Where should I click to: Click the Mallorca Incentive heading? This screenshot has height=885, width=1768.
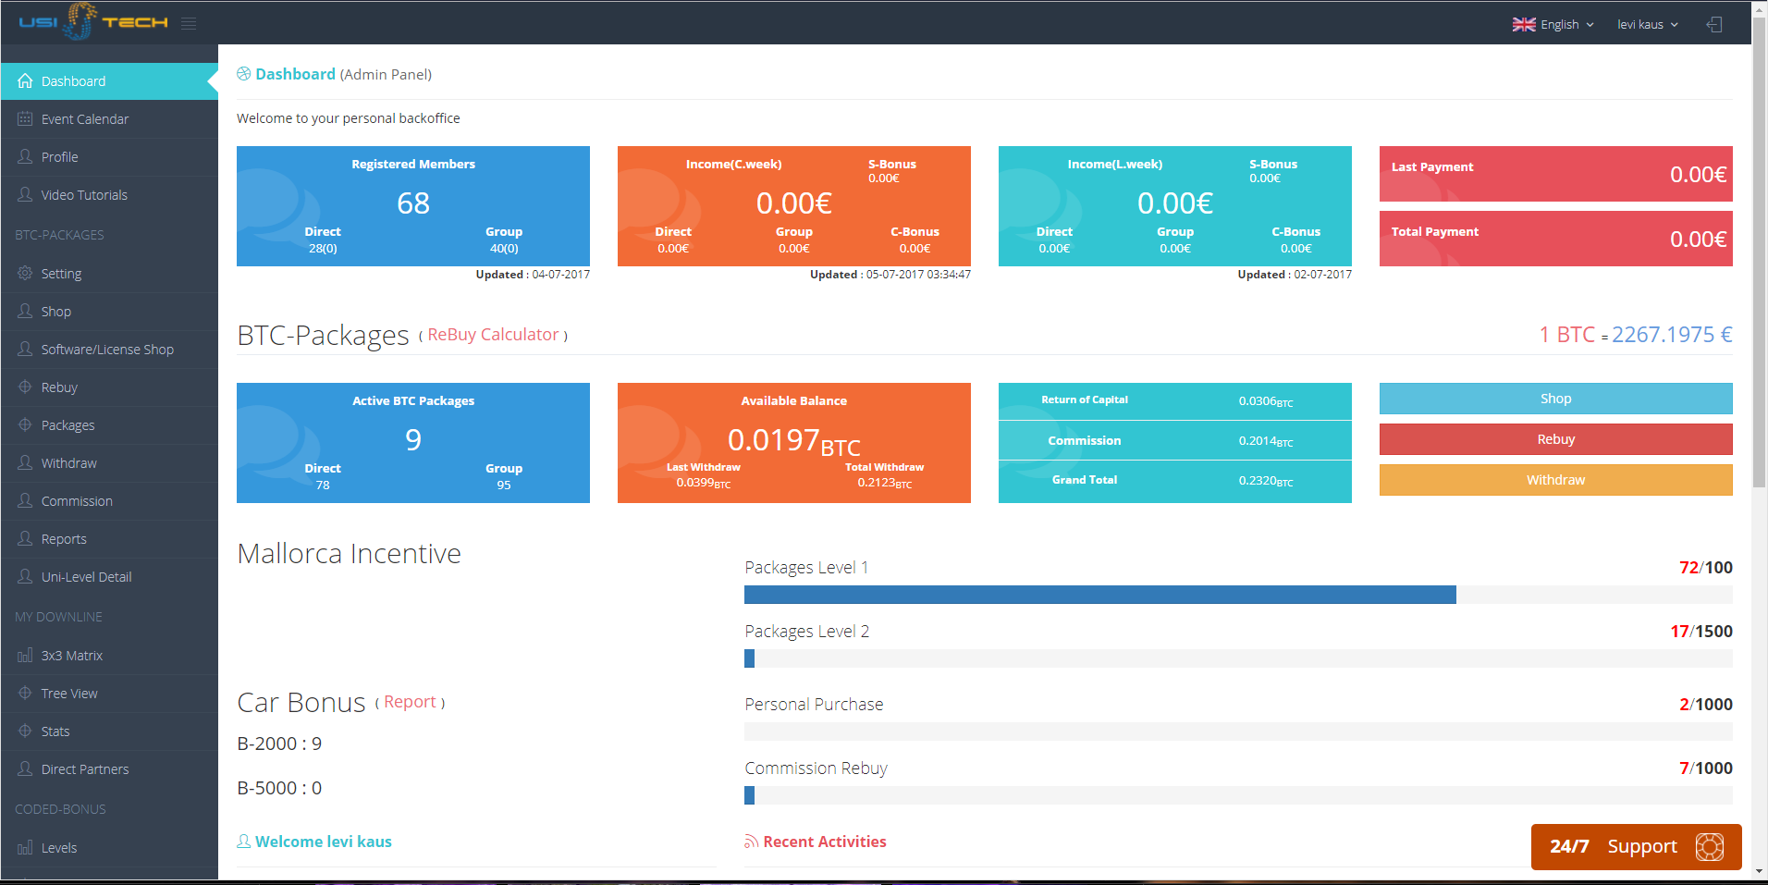pyautogui.click(x=349, y=553)
